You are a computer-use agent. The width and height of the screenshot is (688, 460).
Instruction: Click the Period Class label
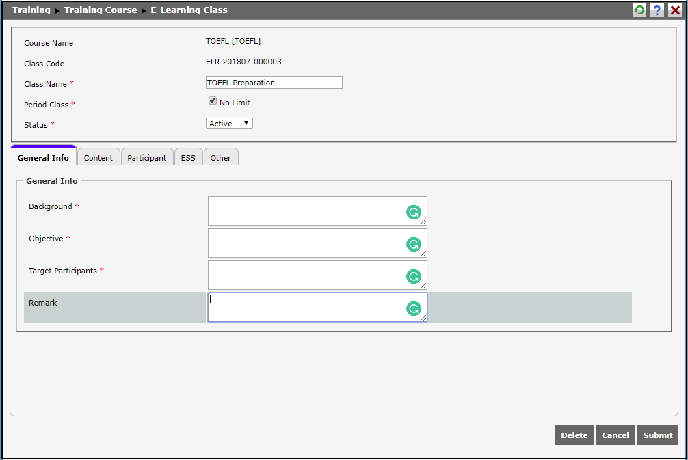(x=46, y=105)
